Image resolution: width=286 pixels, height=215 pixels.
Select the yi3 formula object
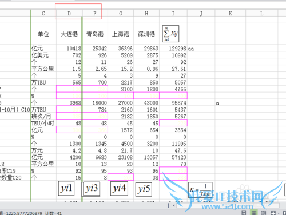click(92, 189)
